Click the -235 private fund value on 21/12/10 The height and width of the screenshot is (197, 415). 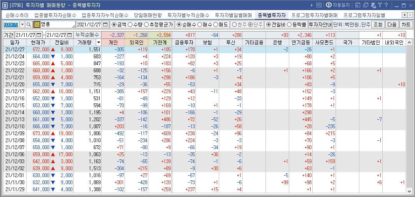pos(324,126)
